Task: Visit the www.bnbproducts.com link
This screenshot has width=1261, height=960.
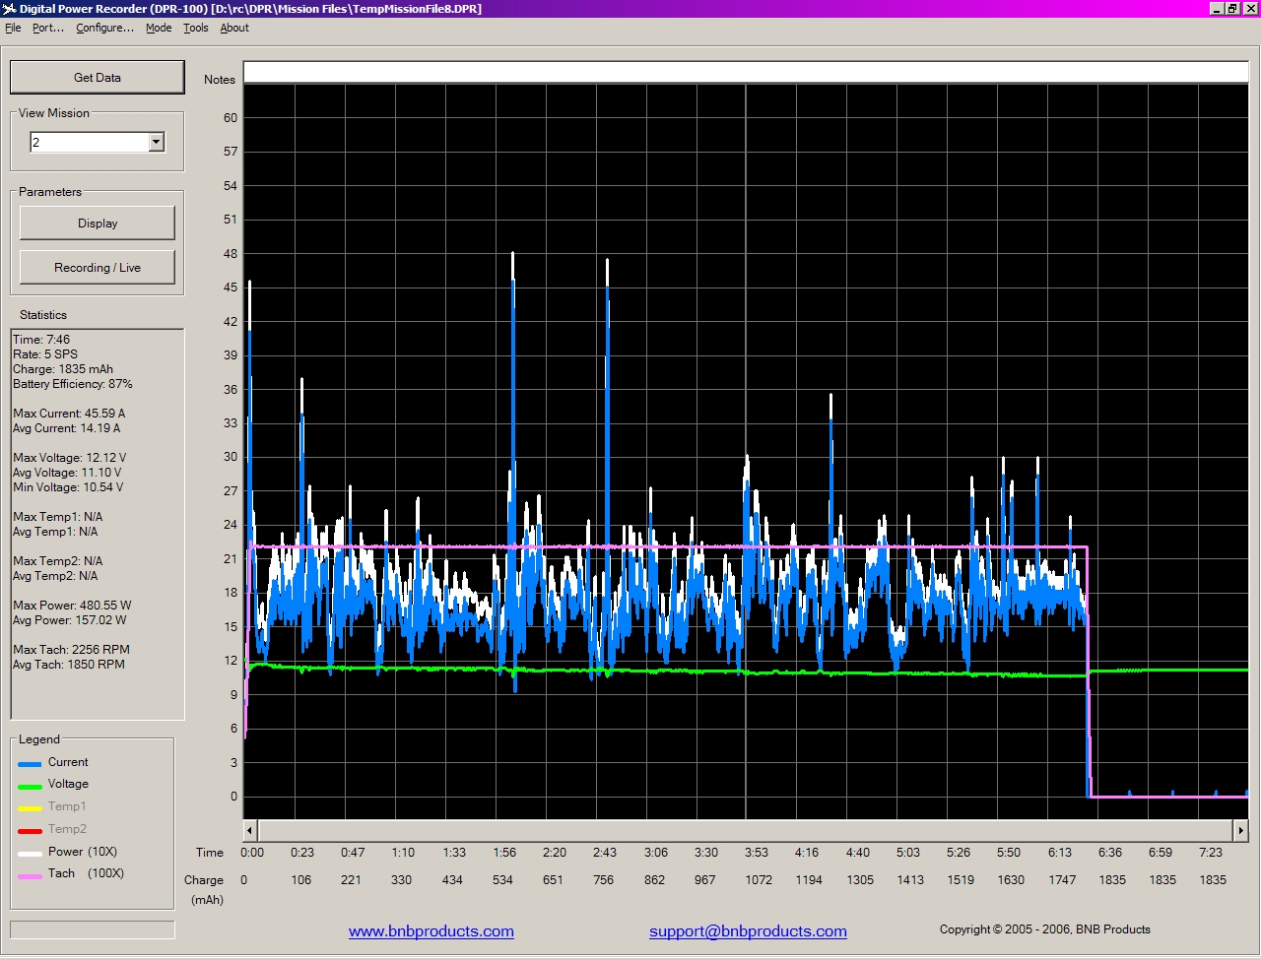Action: coord(431,931)
